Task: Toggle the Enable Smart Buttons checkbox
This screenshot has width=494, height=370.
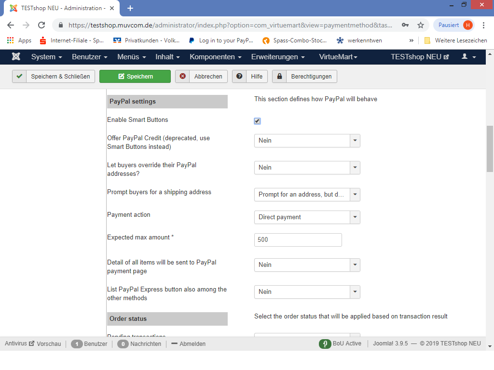Action: click(257, 121)
